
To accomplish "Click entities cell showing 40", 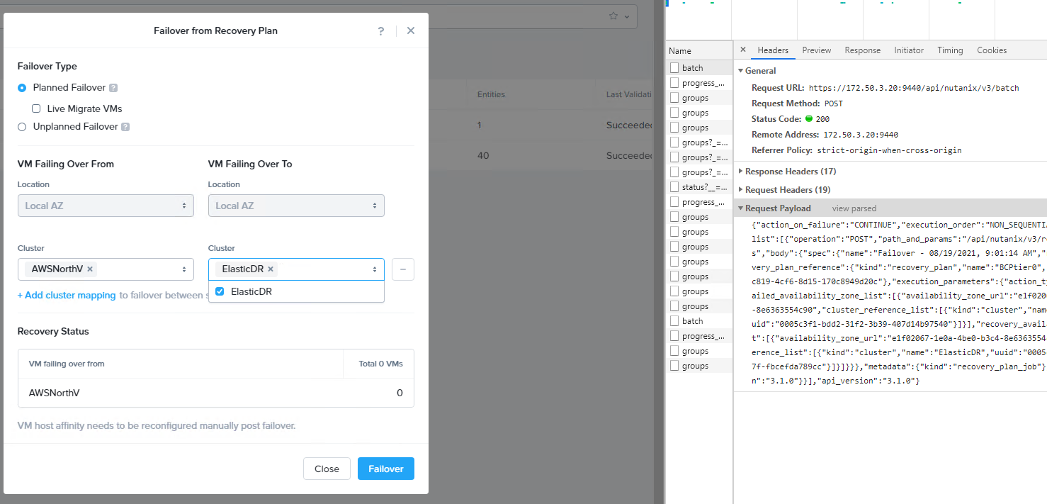I will 483,155.
